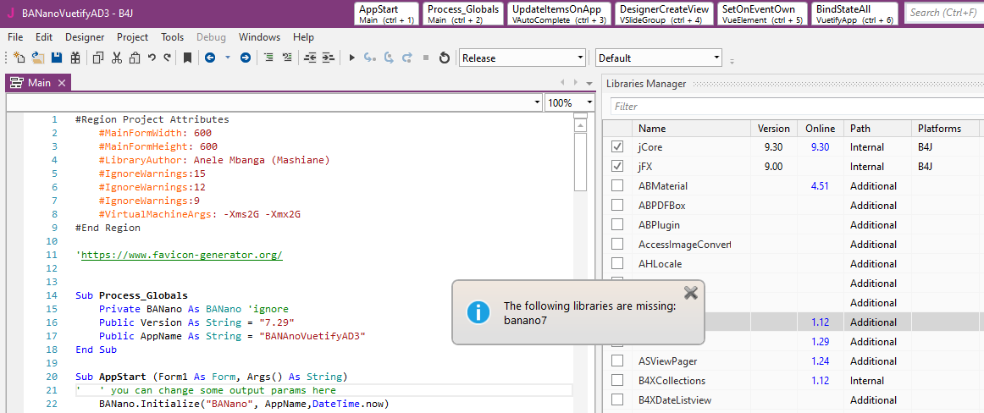
Task: Open the Help menu
Action: tap(303, 37)
